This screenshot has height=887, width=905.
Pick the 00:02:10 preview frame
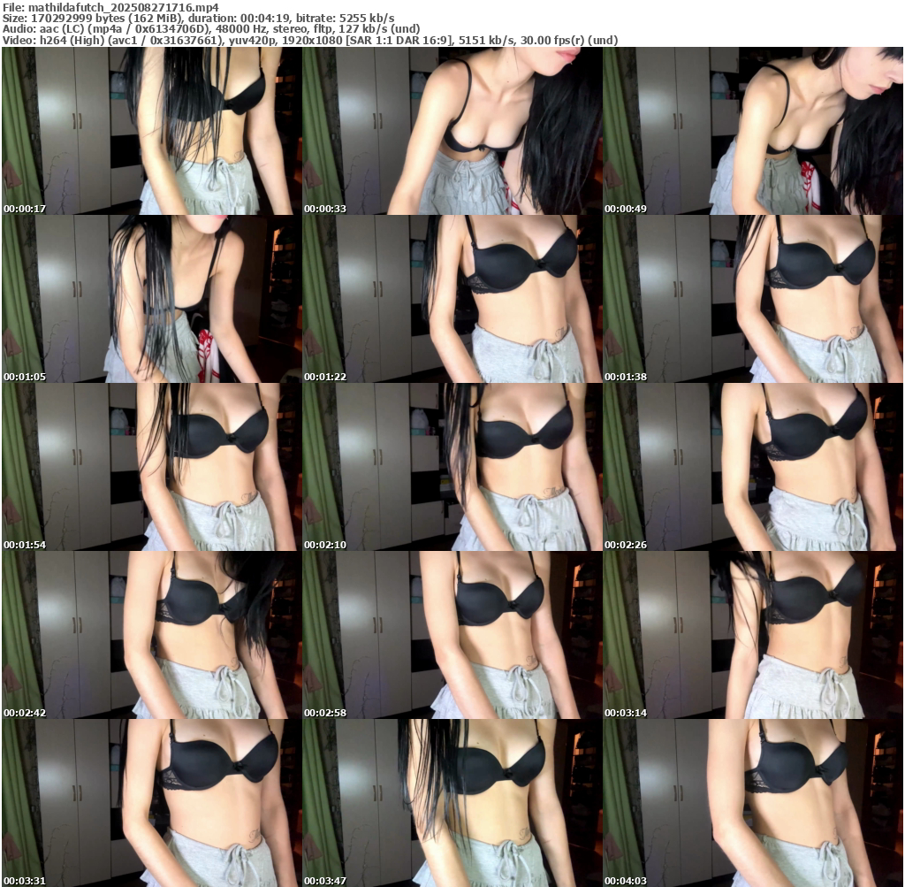tap(452, 467)
